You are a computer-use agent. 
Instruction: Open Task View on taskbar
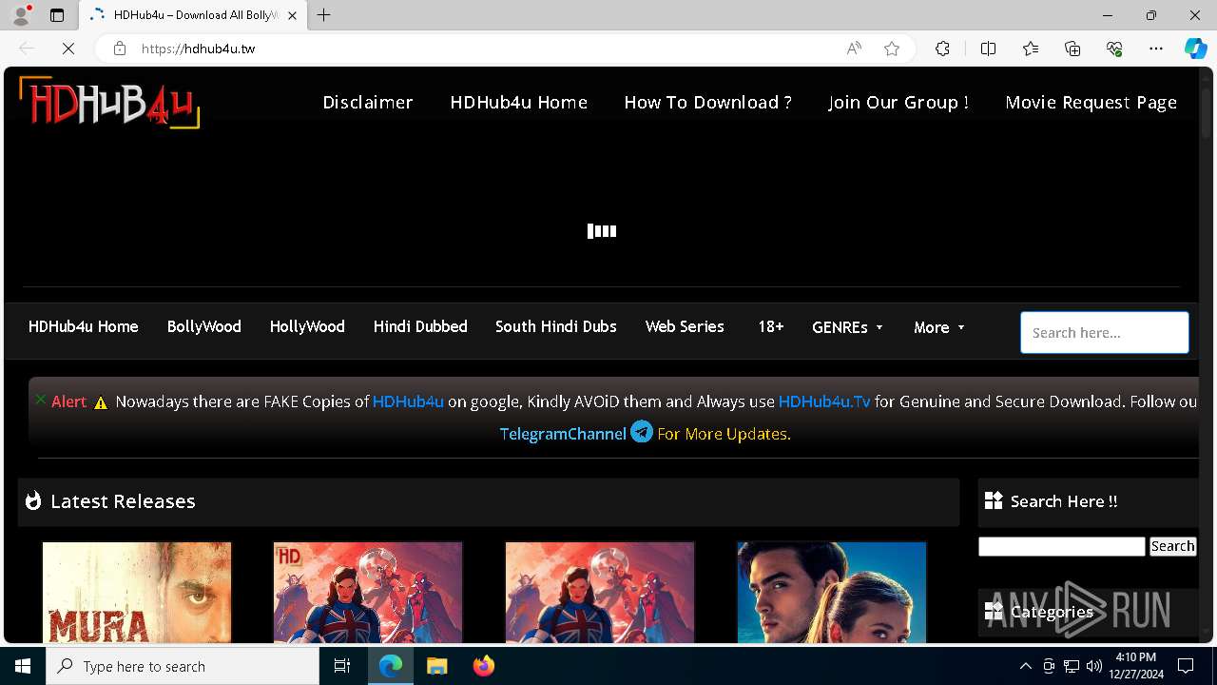[x=342, y=666]
